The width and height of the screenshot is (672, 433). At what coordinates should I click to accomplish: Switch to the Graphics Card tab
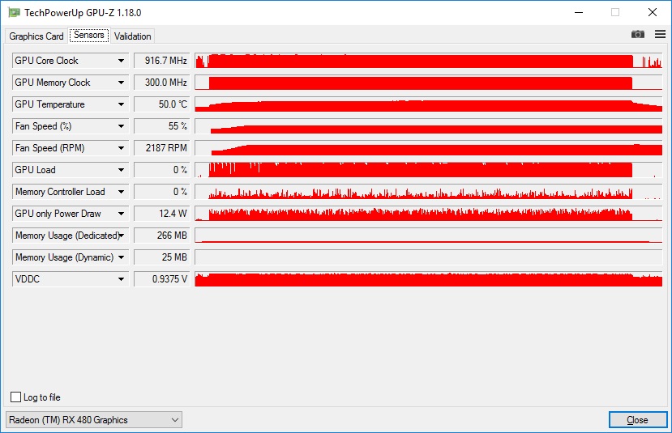point(36,36)
